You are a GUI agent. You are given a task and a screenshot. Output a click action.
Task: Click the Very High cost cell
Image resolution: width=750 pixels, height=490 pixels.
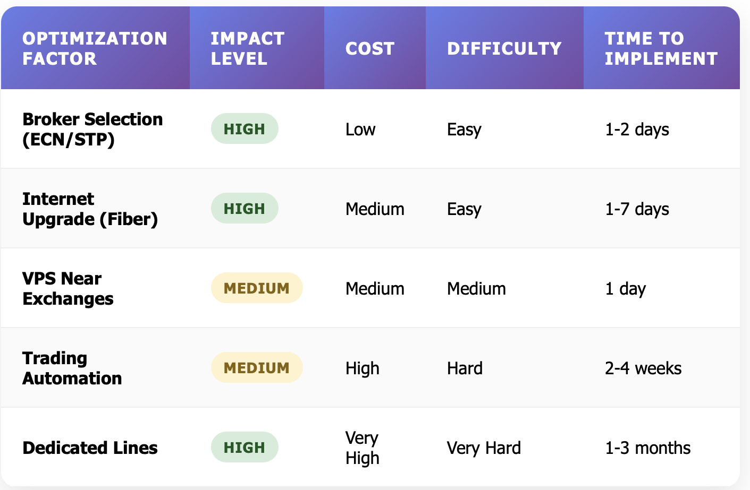tap(363, 448)
